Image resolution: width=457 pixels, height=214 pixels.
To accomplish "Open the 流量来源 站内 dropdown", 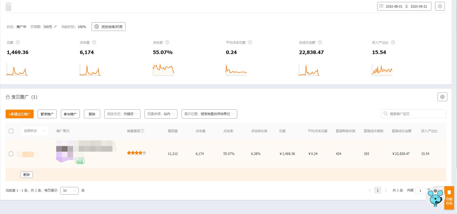I will coord(161,114).
